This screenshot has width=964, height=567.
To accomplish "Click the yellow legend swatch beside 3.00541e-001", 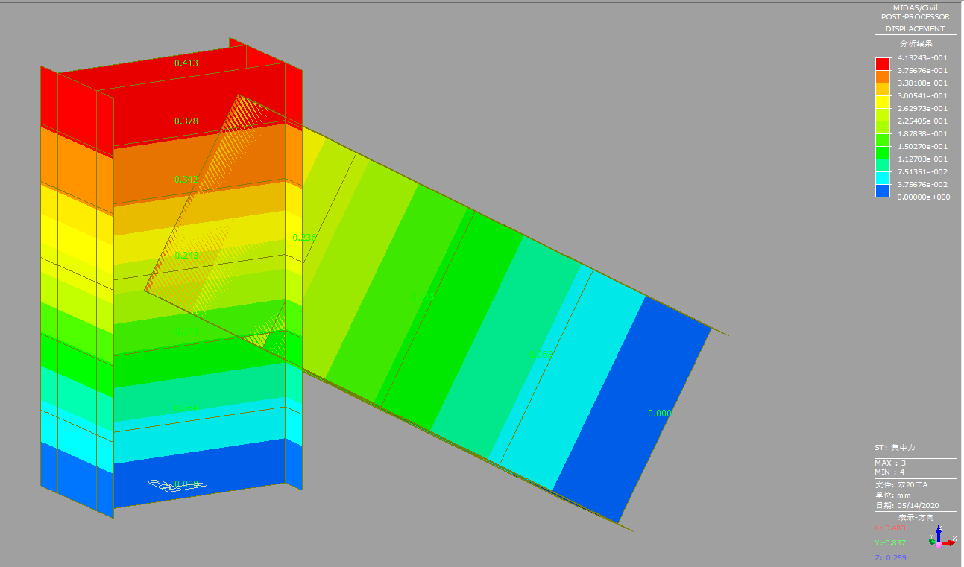I will coord(883,102).
